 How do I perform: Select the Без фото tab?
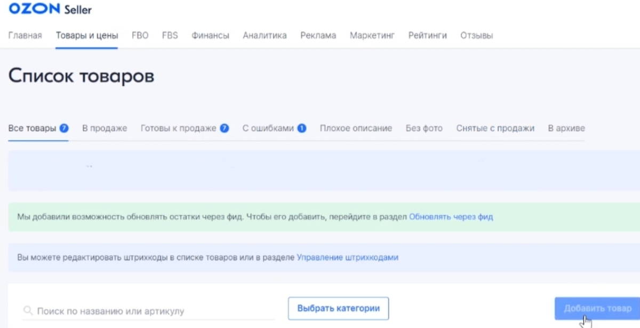point(424,128)
